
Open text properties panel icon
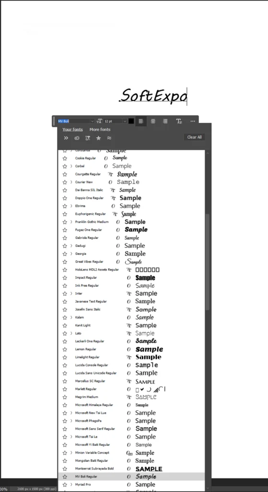(x=179, y=121)
